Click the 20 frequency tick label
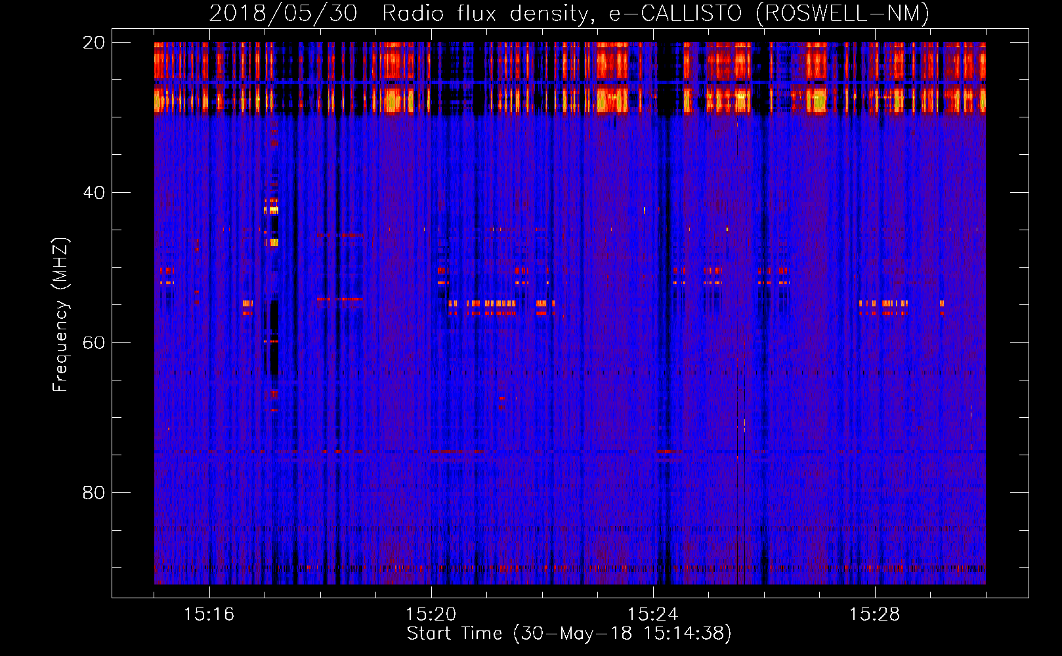 pyautogui.click(x=94, y=43)
